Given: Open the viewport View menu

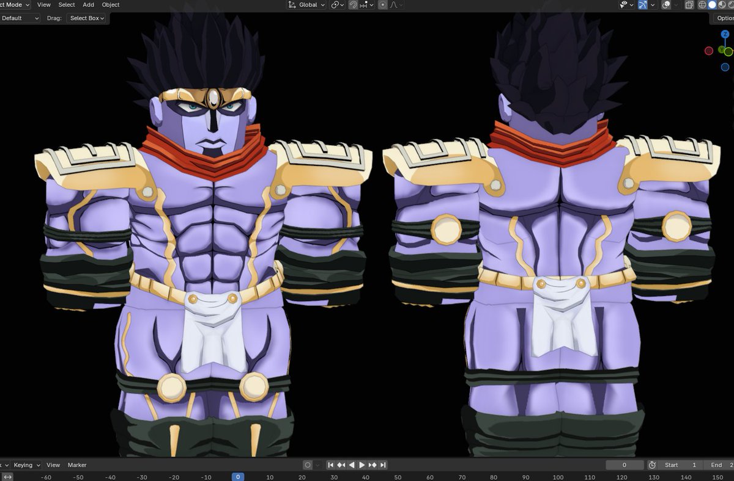Looking at the screenshot, I should coord(43,5).
